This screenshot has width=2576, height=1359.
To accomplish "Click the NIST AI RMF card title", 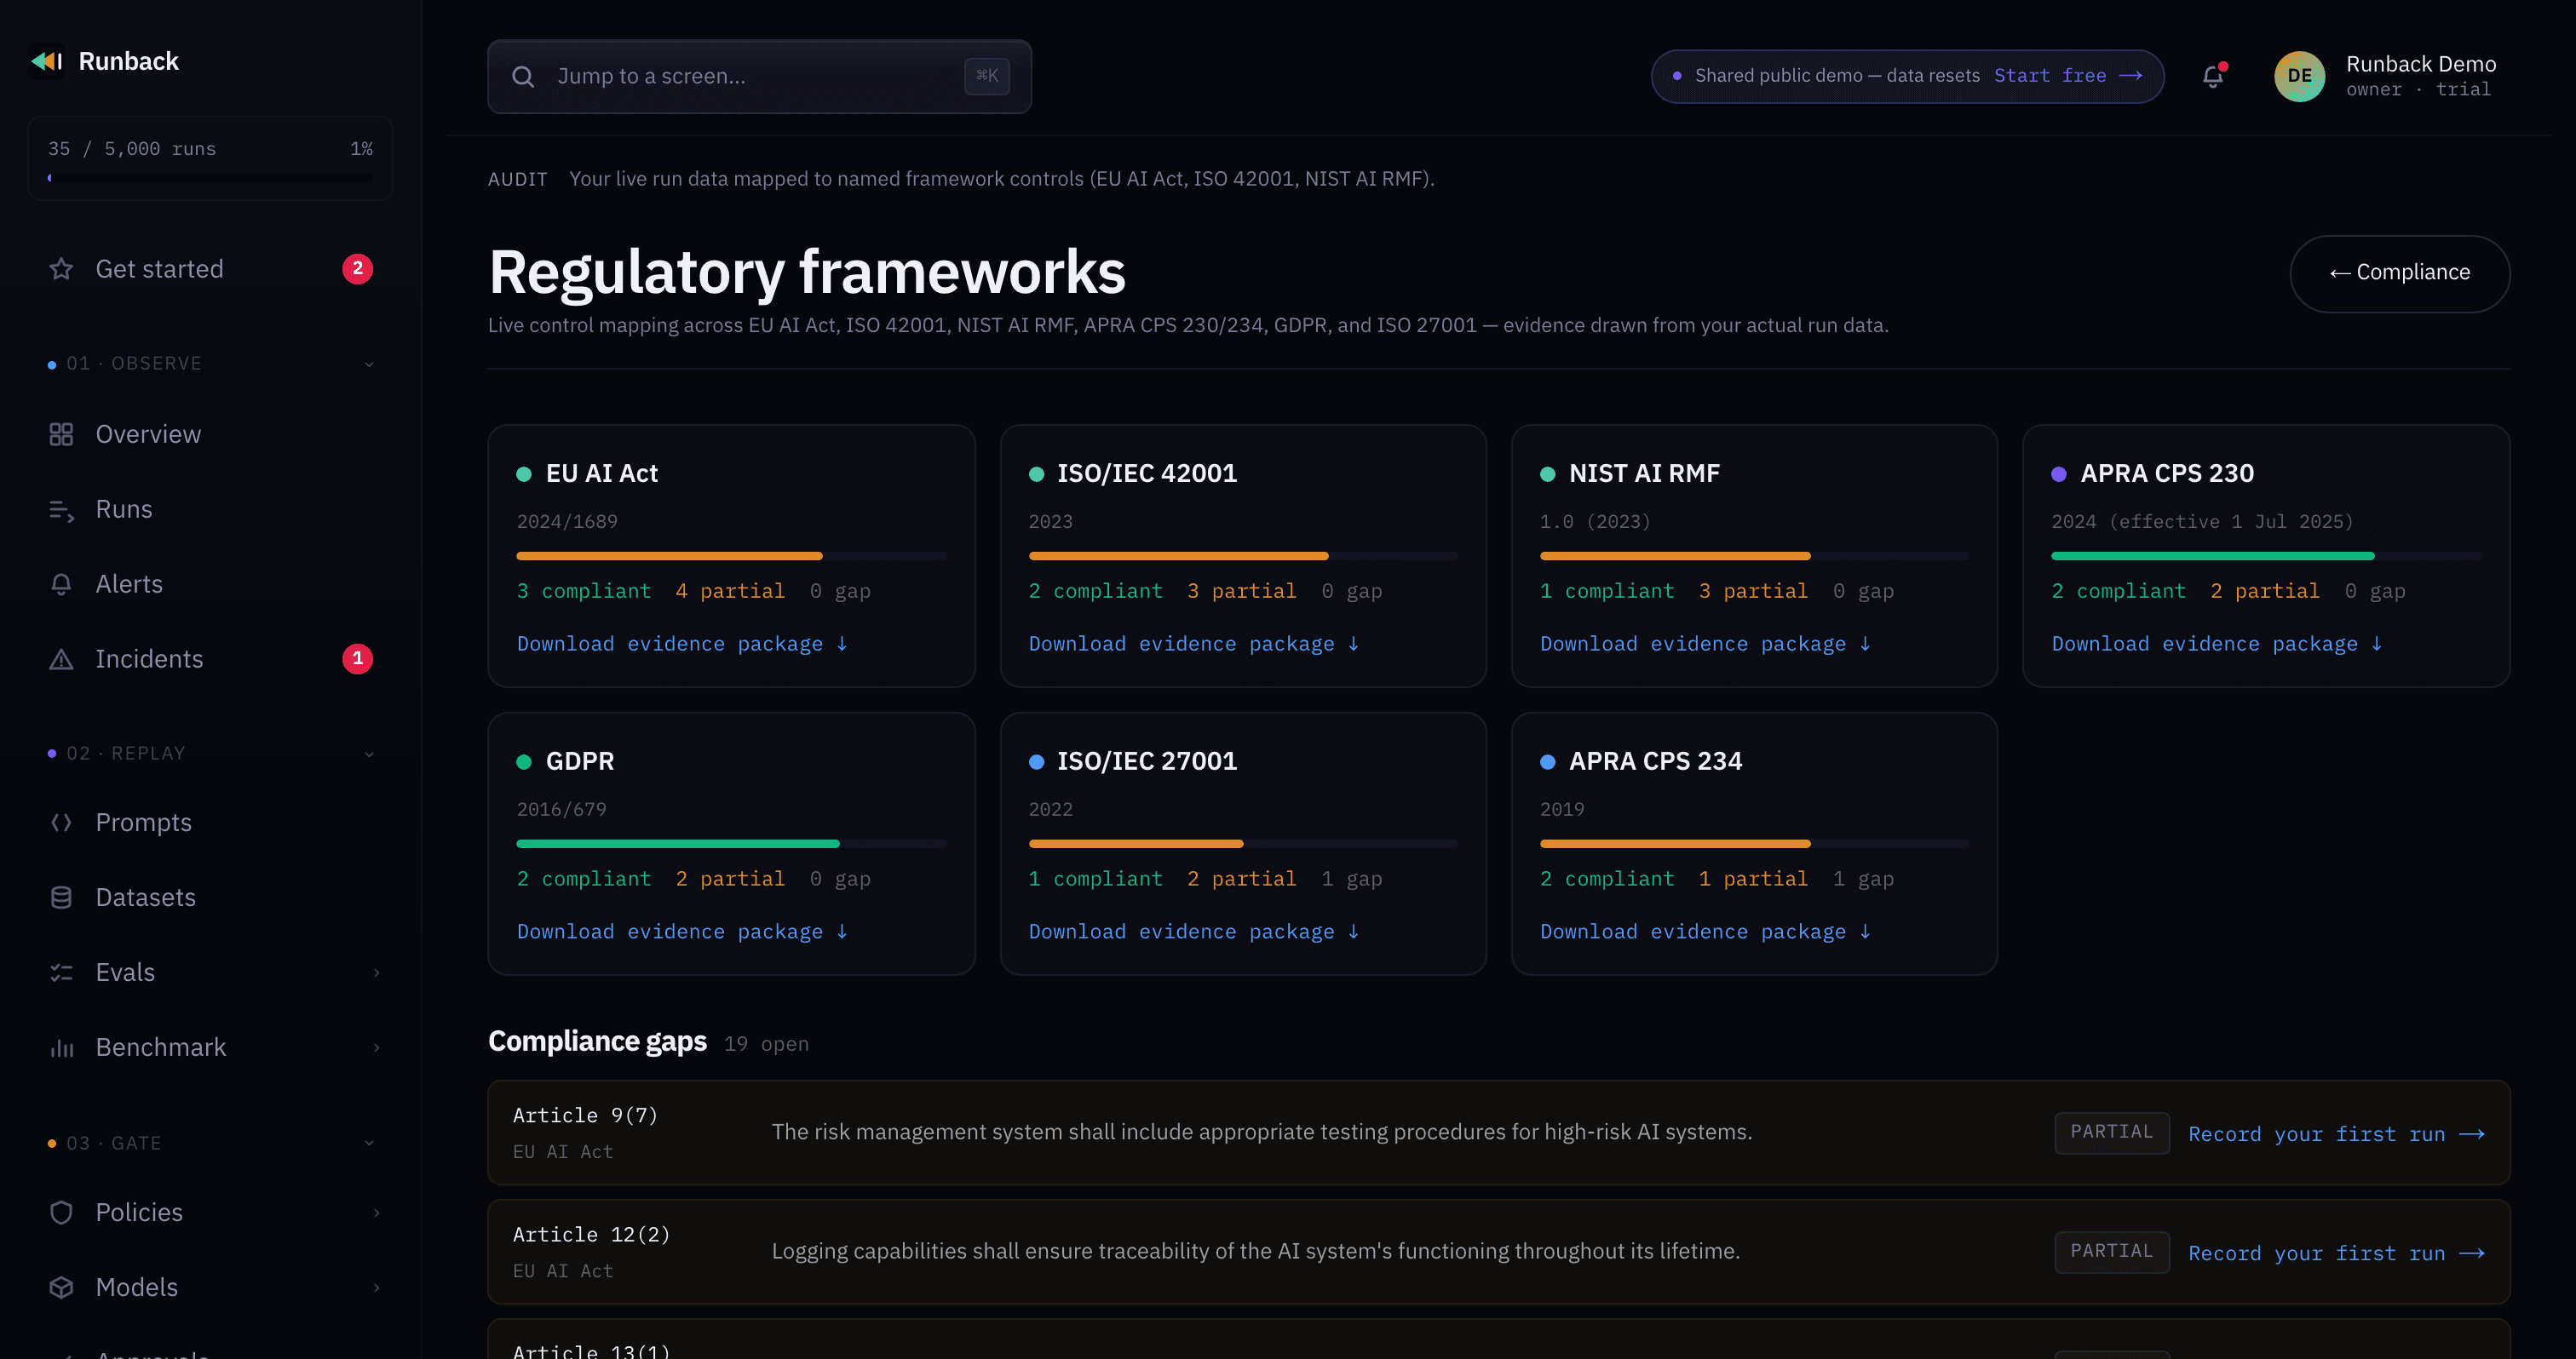I will [x=1644, y=473].
